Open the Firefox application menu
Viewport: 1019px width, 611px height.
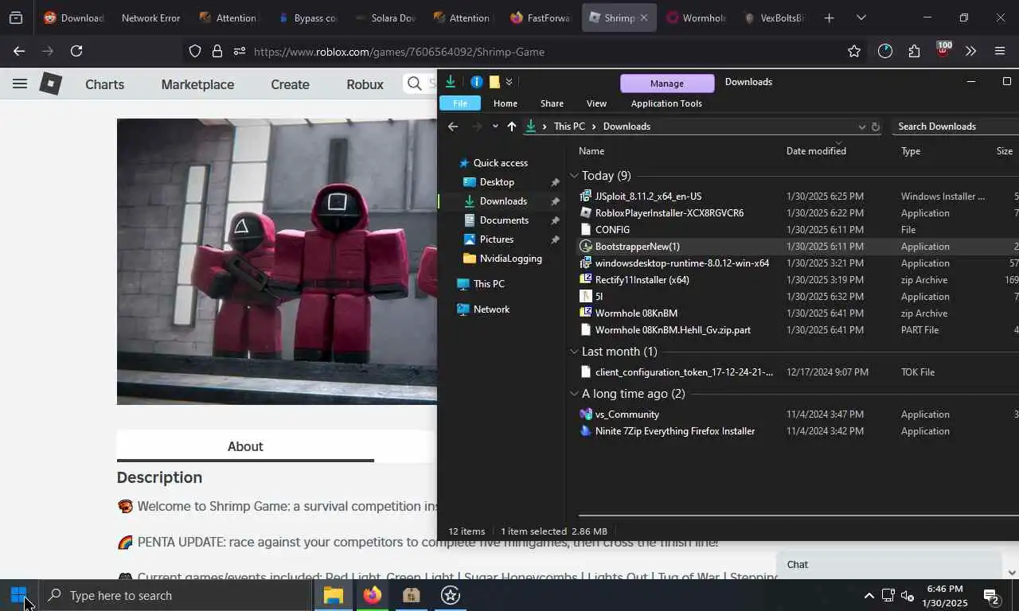tap(1000, 51)
